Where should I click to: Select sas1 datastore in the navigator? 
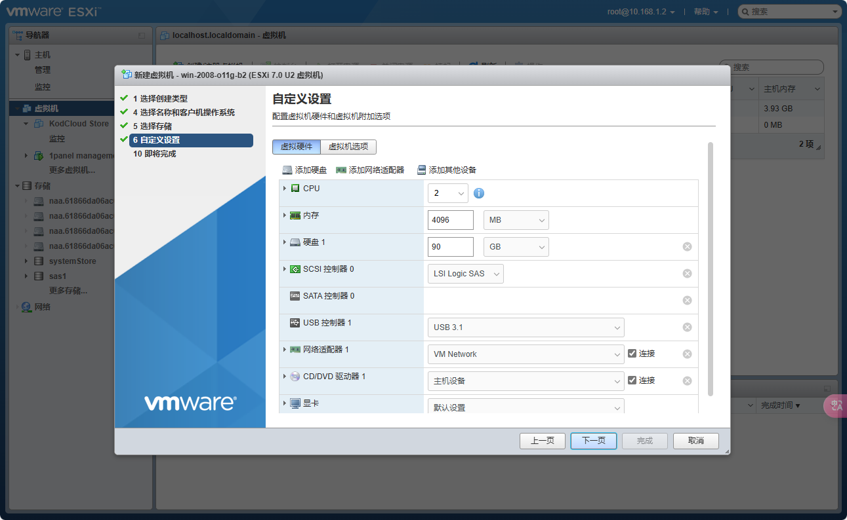(x=58, y=276)
